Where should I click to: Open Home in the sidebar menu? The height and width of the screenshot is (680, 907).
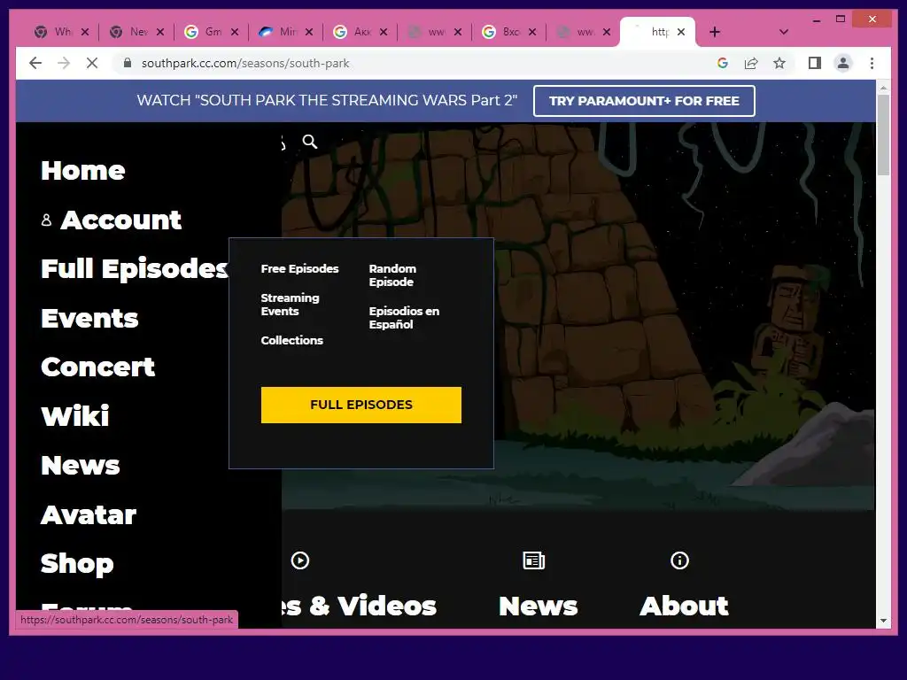tap(82, 171)
